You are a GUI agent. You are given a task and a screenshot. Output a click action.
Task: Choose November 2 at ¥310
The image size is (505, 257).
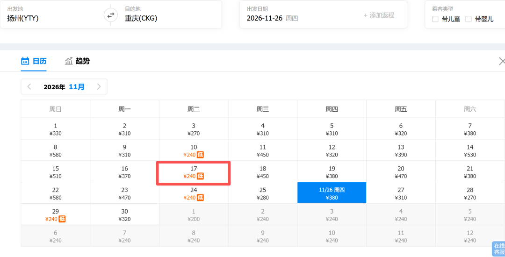coord(125,128)
